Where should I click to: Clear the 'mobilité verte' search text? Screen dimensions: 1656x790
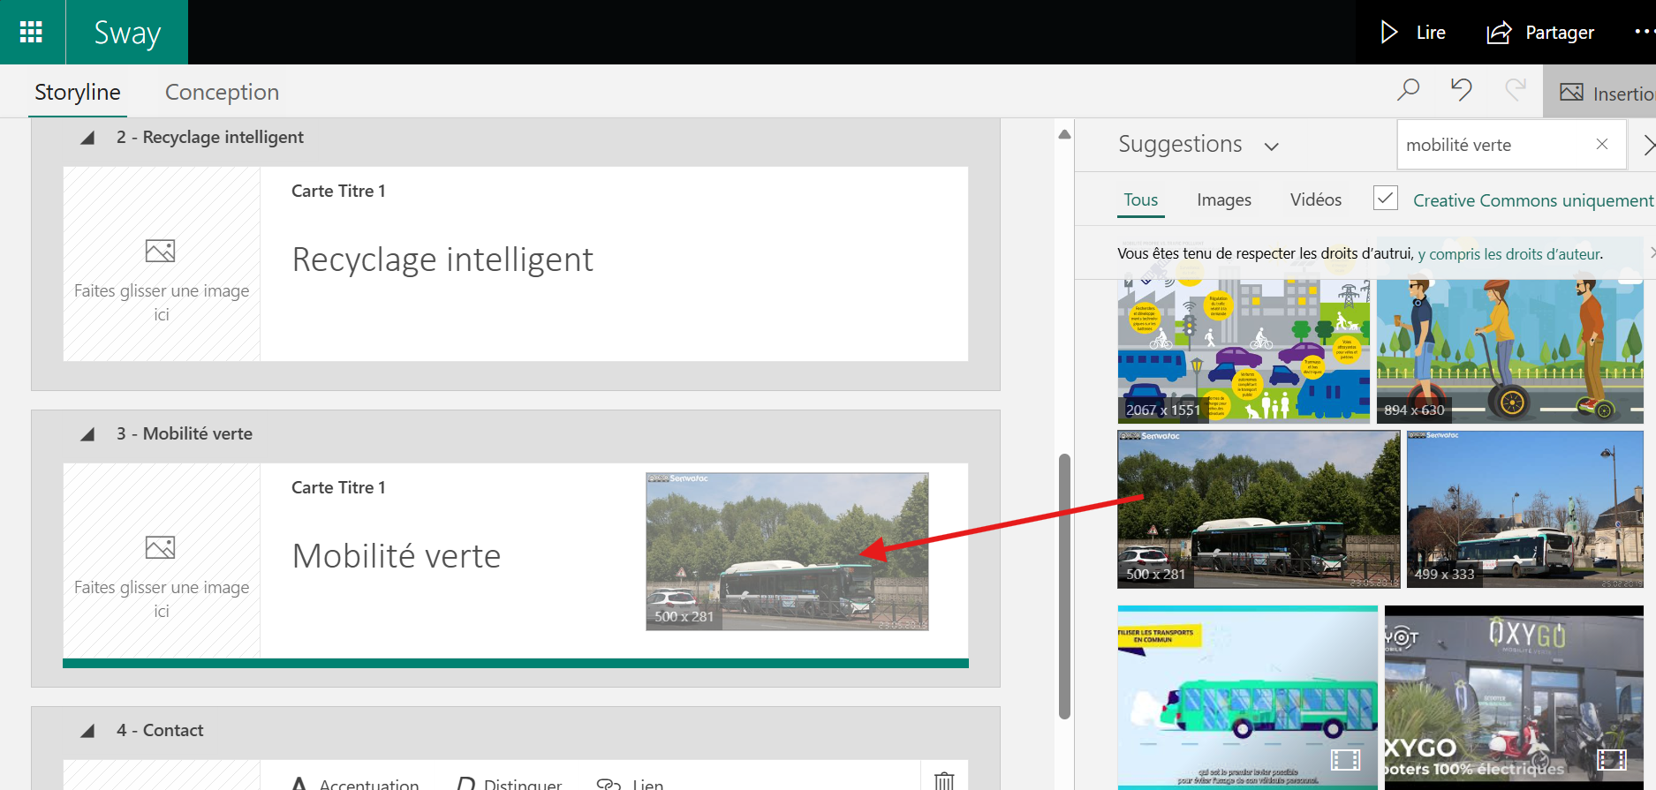pos(1602,144)
